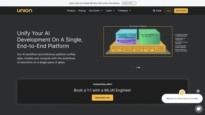The height and width of the screenshot is (115, 205).
Task: Dismiss the chat welcome popup
Action: coord(198,91)
